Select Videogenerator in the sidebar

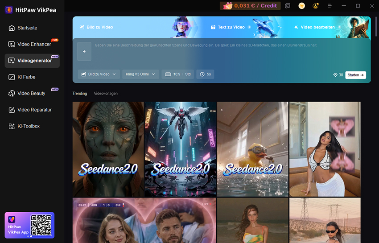[x=32, y=61]
